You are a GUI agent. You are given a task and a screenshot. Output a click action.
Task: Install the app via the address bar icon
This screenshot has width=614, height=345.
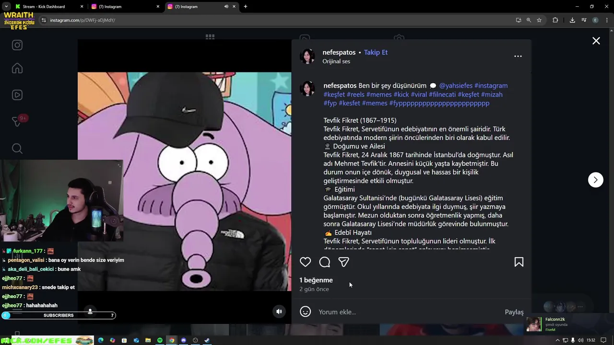click(519, 20)
